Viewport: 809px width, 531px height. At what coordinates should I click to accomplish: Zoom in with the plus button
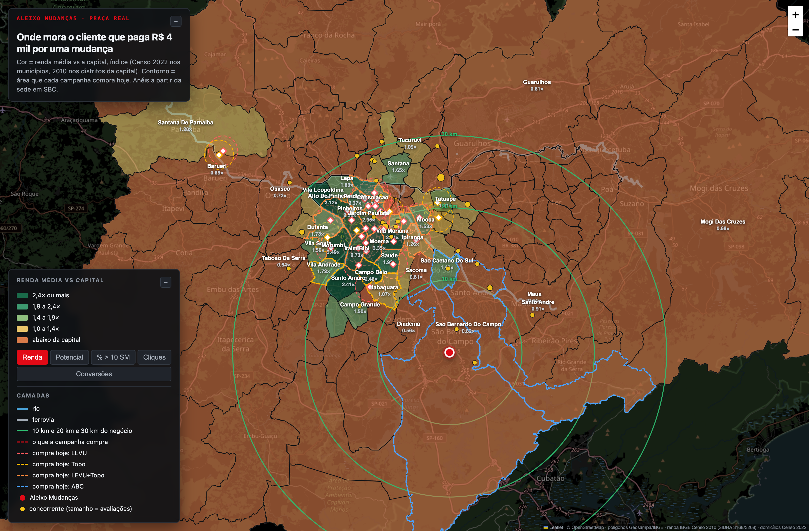tap(795, 15)
